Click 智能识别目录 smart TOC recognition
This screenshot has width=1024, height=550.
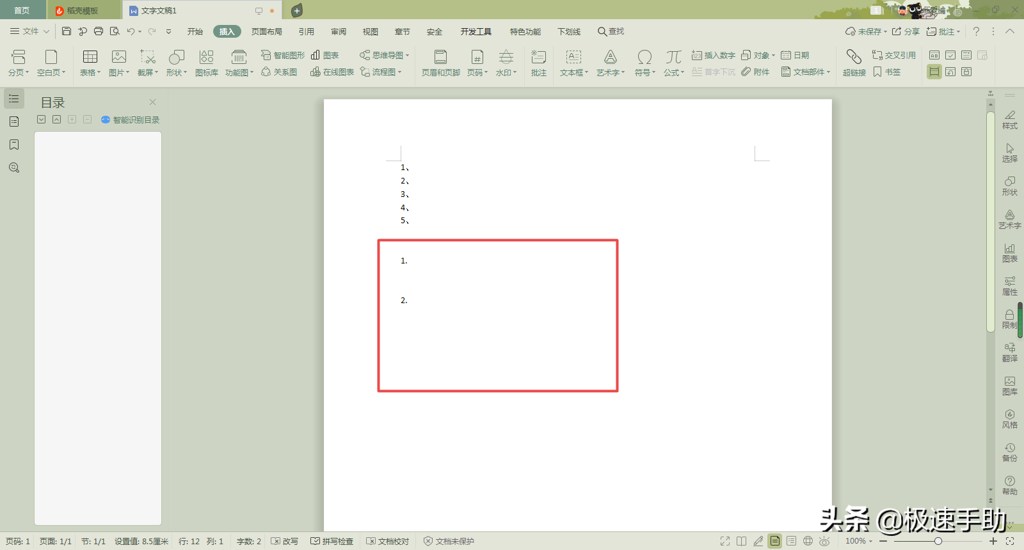click(x=131, y=120)
